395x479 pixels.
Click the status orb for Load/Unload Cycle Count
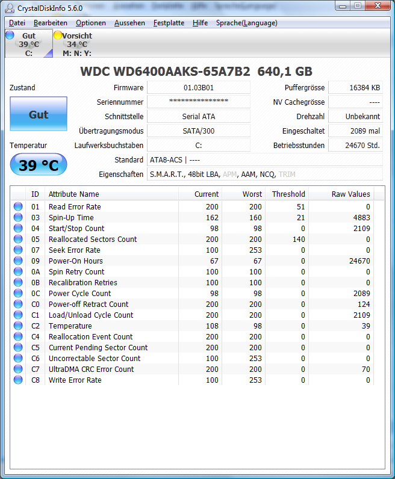(x=18, y=315)
